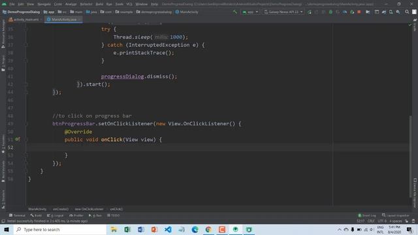The height and width of the screenshot is (235, 418).
Task: Click DemoProgressDialog breadcrumb in navigation bar
Action: coord(22,12)
